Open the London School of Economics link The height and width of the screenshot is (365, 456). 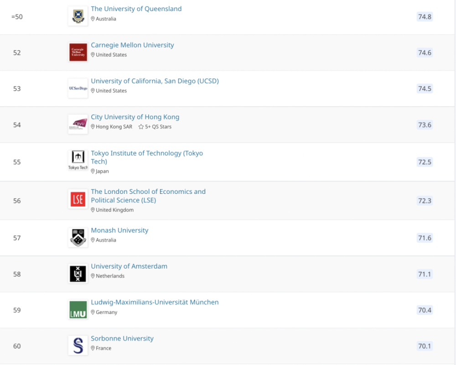[x=148, y=196]
